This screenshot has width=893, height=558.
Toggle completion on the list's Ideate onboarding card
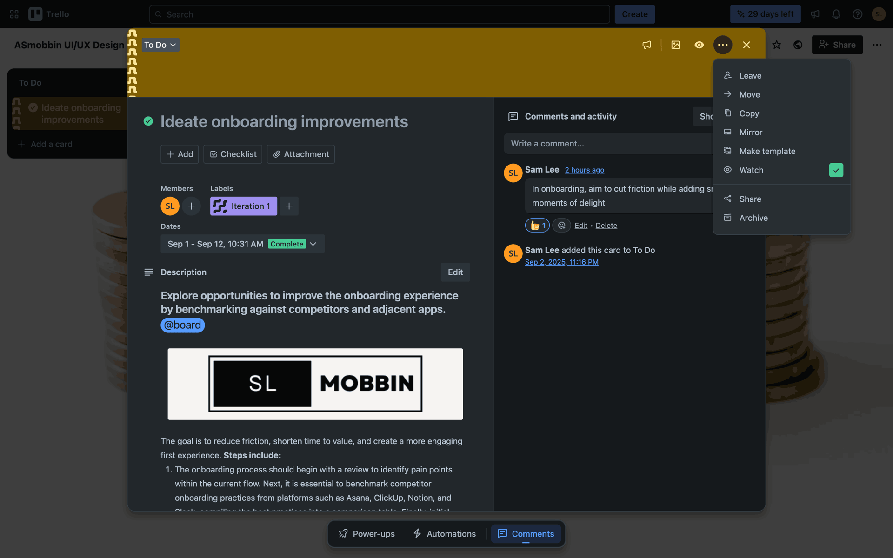tap(33, 107)
